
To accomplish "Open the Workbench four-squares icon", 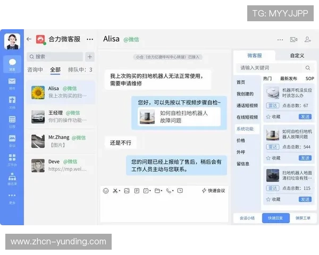I will pyautogui.click(x=12, y=157).
